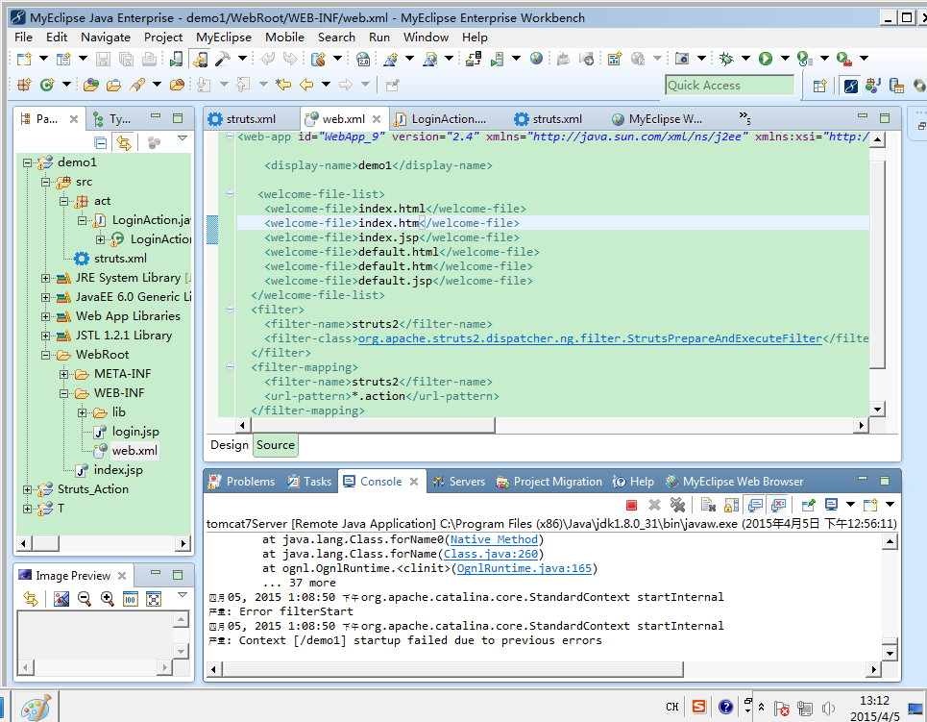Collapse the demo1 project tree node
This screenshot has height=722, width=927.
point(27,162)
